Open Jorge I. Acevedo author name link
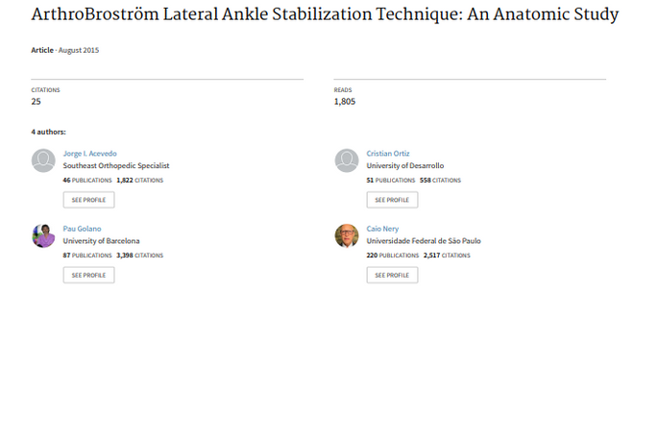The height and width of the screenshot is (439, 658). 89,154
